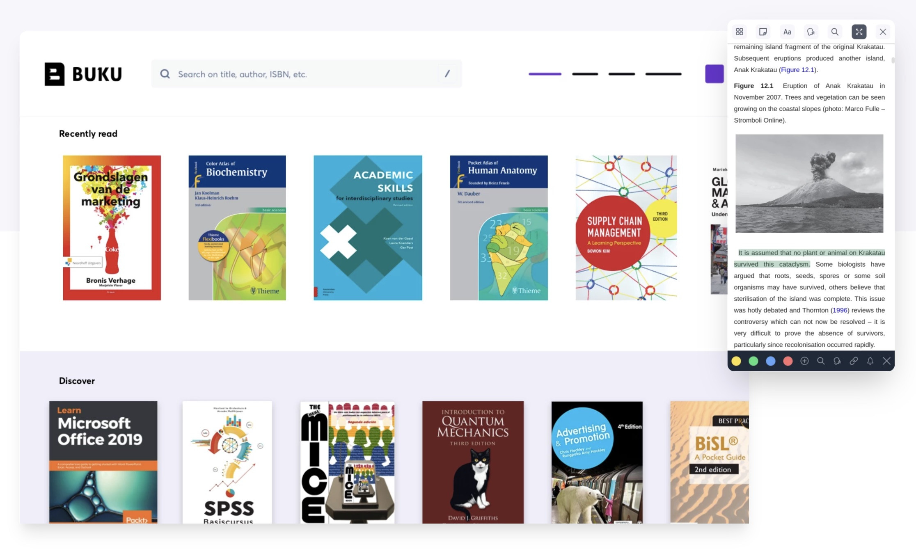The image size is (916, 549).
Task: Pick the red highlight color
Action: point(788,361)
